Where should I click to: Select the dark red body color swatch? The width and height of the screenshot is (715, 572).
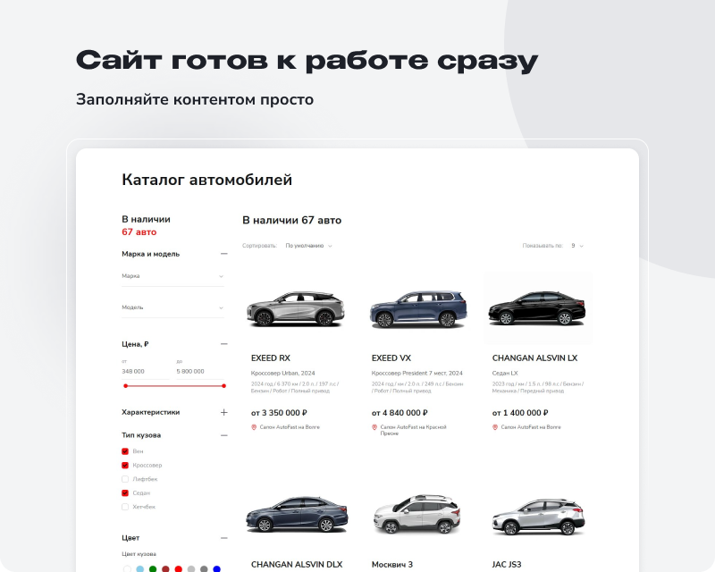point(165,568)
